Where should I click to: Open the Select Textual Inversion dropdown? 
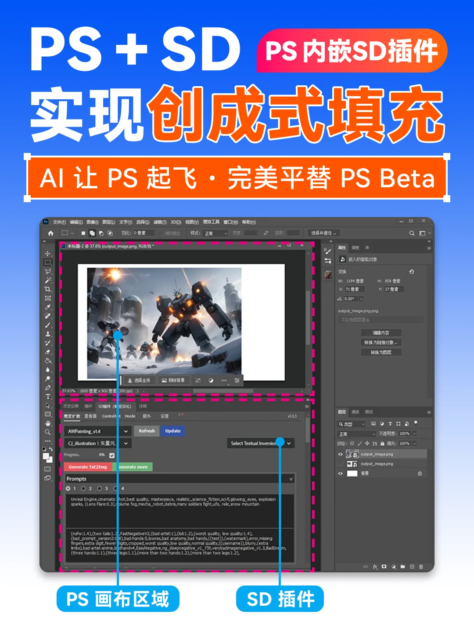(259, 443)
